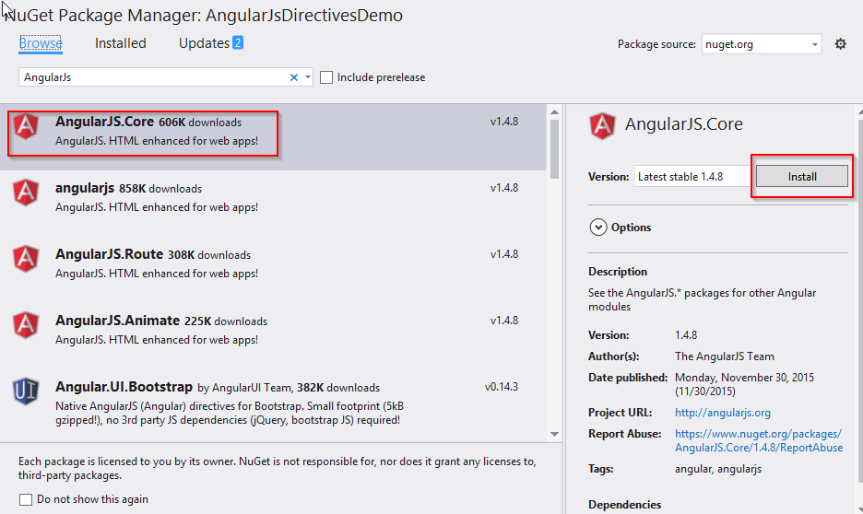The width and height of the screenshot is (863, 514).
Task: Click package list scroll down arrow
Action: point(554,434)
